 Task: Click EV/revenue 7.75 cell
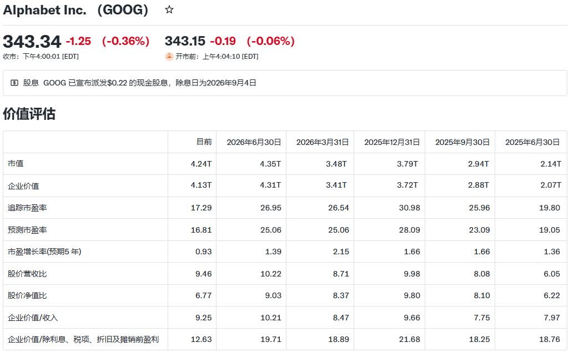click(x=482, y=318)
